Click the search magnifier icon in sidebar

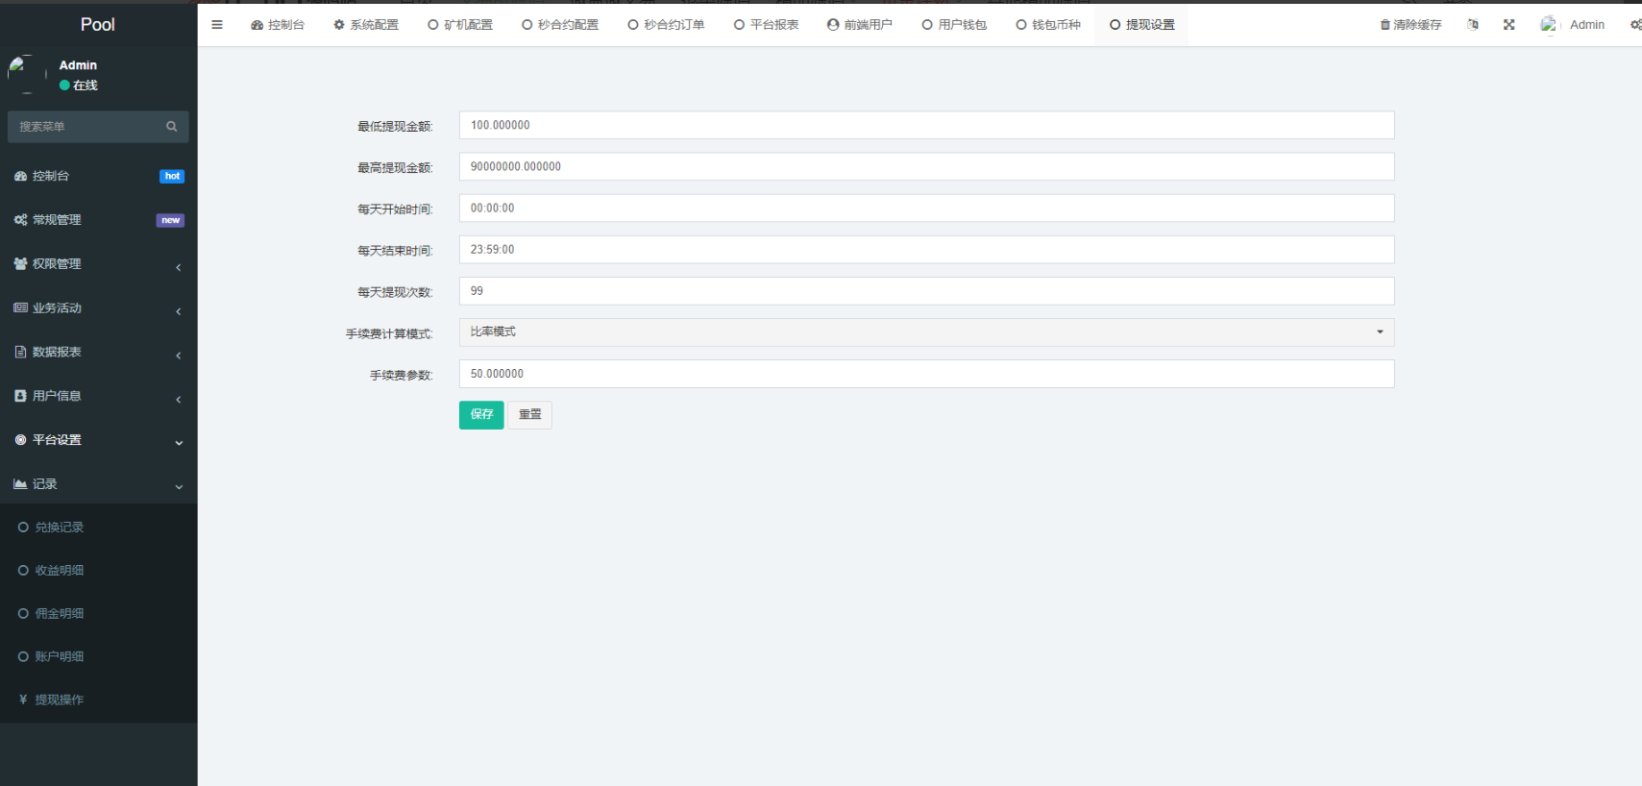click(172, 127)
